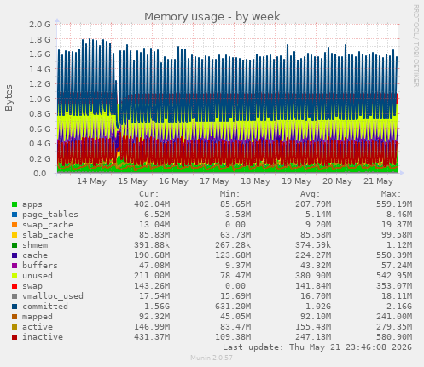
Task: Click the 'slab_cache' legend label
Action: pos(48,235)
